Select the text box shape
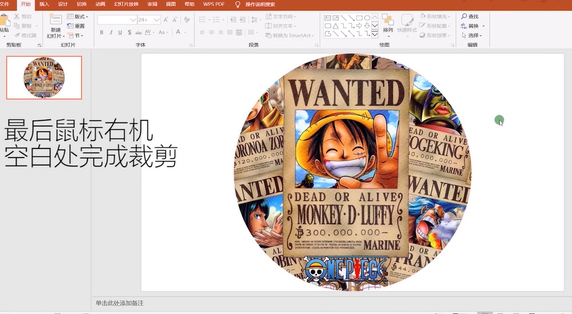 tap(328, 18)
